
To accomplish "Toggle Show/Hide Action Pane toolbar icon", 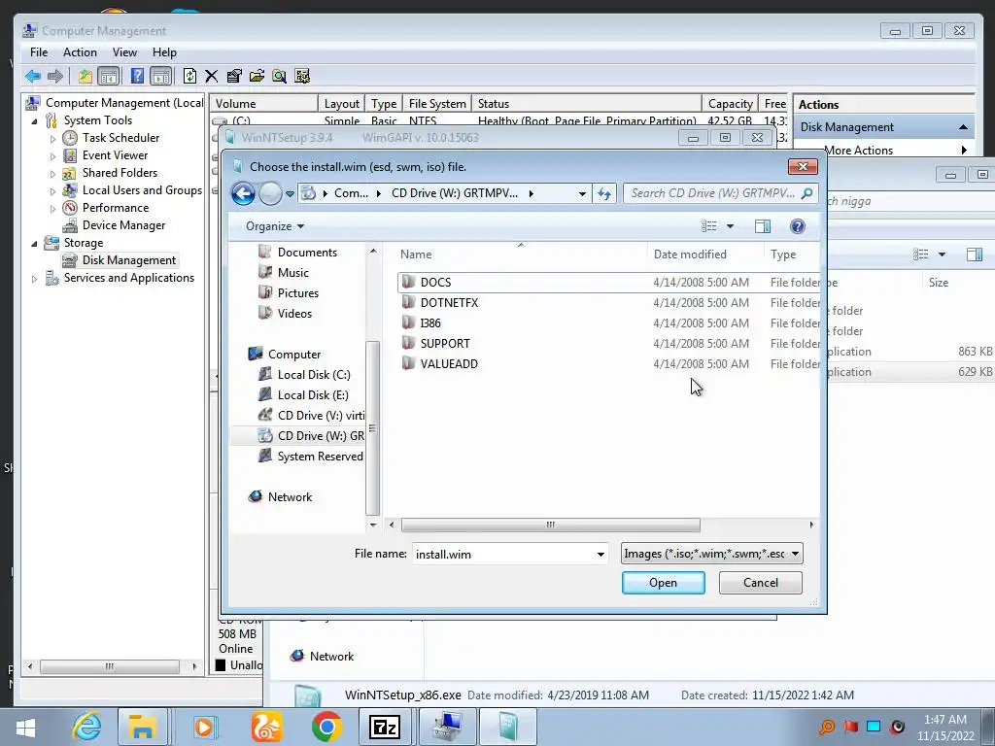I will 161,76.
